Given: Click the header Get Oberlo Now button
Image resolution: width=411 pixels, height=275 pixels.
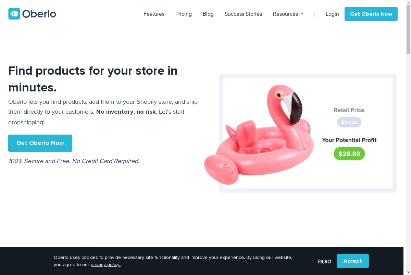Looking at the screenshot, I should click(x=371, y=14).
